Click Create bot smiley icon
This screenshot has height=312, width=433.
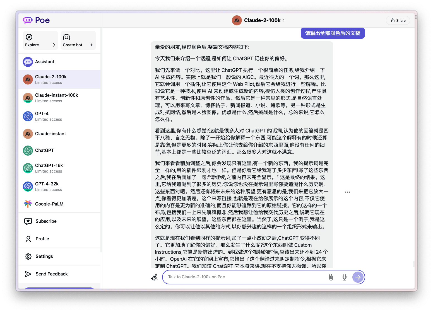(x=67, y=37)
